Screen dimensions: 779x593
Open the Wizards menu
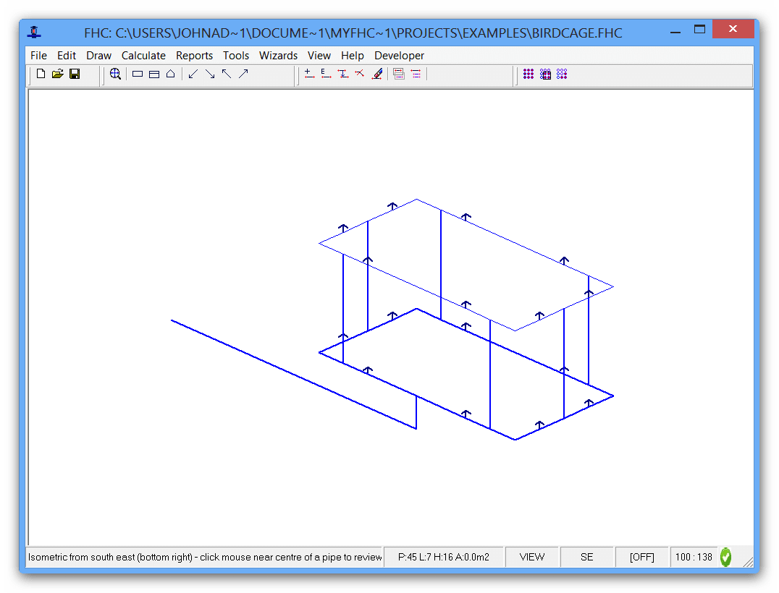click(278, 55)
